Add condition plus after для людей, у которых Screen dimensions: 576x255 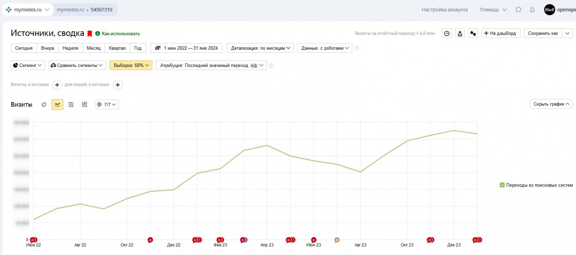(x=118, y=85)
